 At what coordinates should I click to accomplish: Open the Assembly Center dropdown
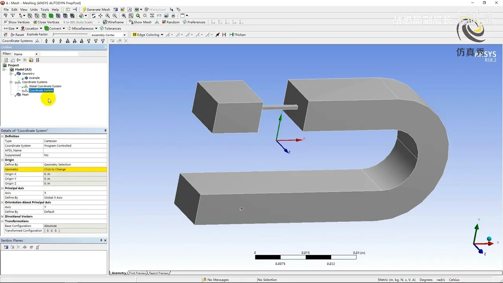click(108, 35)
